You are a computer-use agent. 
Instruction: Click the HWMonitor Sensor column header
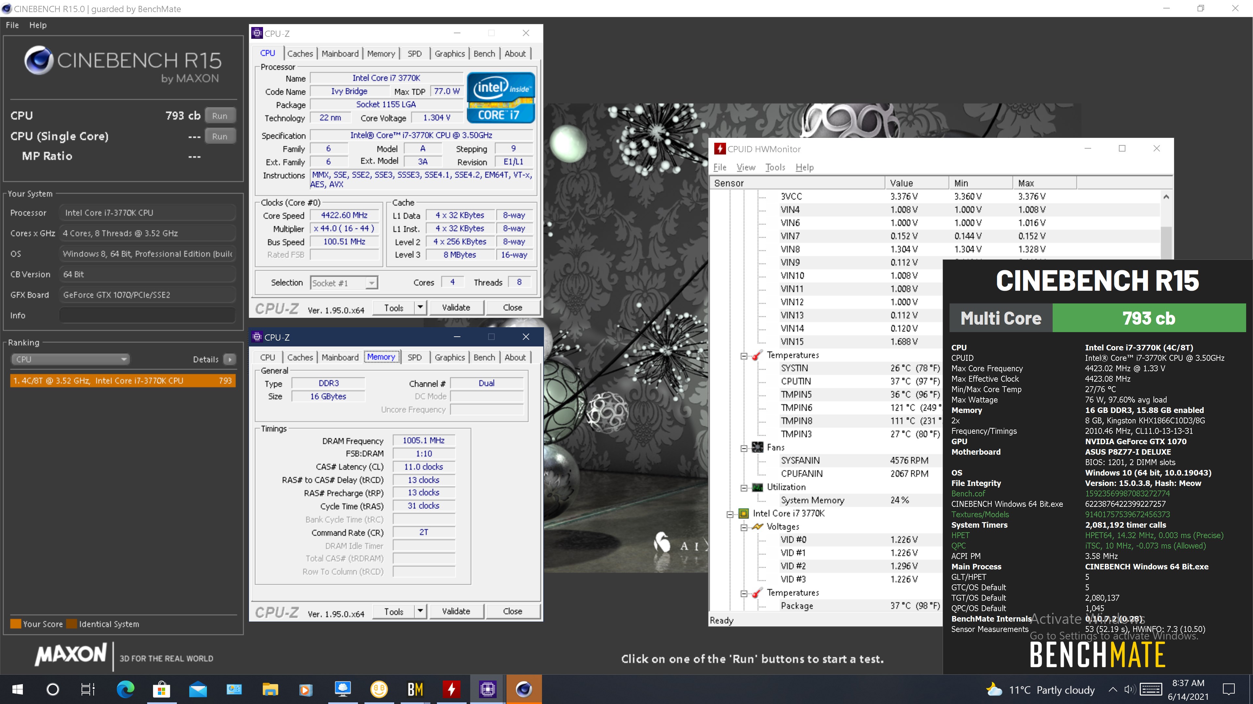(x=797, y=183)
